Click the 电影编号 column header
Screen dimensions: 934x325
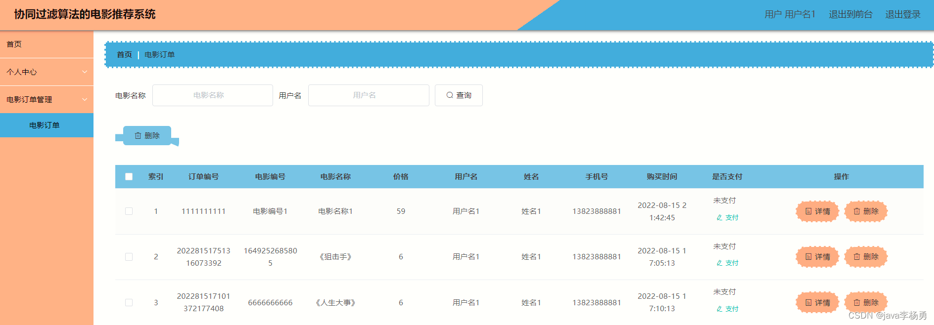[x=270, y=177]
